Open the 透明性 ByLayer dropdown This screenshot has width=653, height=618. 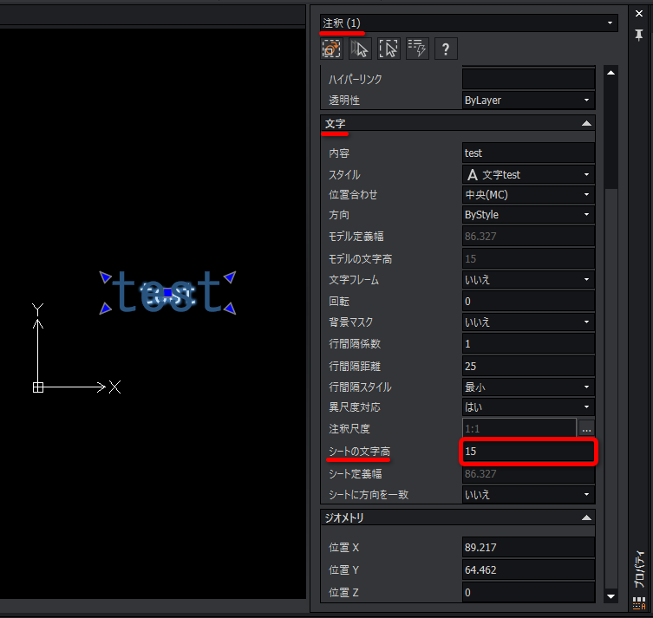click(528, 101)
